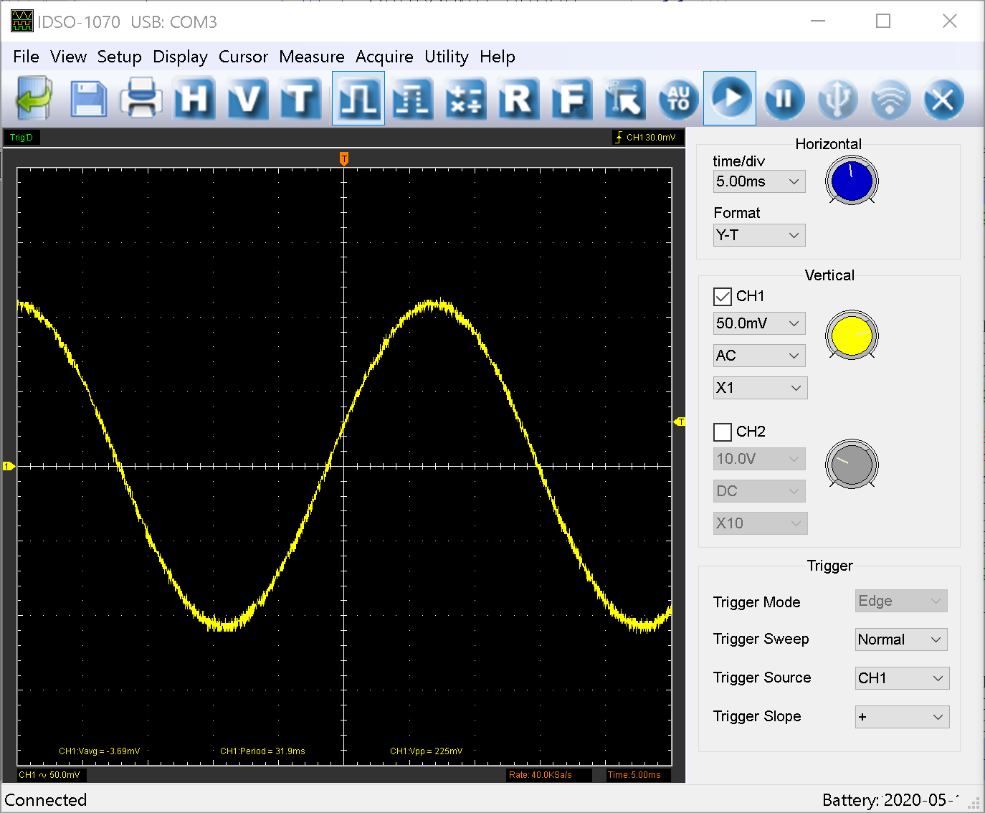Screen dimensions: 985x813
Task: Click the CH1 Vavg = -3.69mV readout
Action: pyautogui.click(x=100, y=751)
